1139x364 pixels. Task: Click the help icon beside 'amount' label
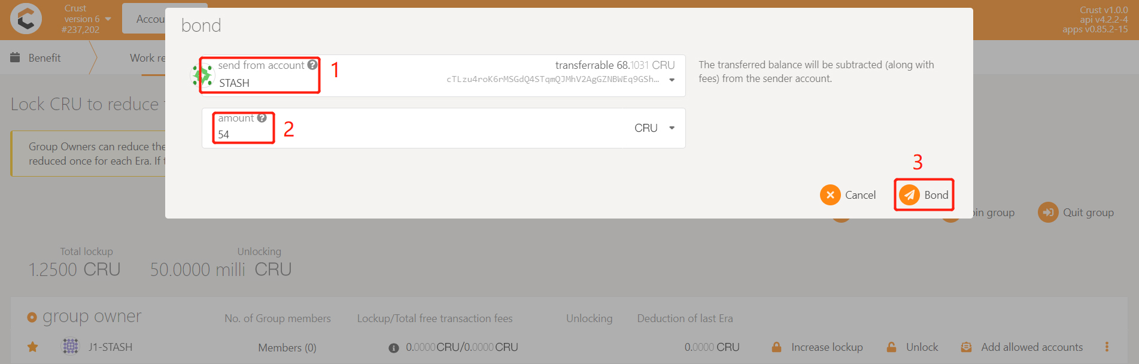point(262,118)
